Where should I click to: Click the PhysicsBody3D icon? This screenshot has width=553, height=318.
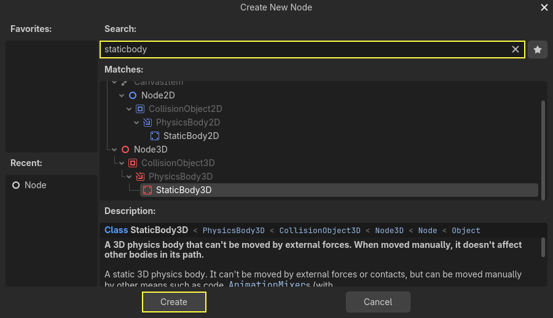point(140,177)
